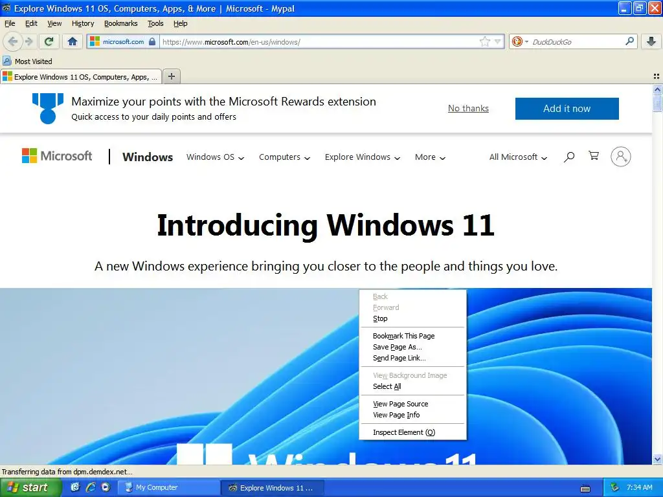Click the scrollbar down arrow
Image resolution: width=663 pixels, height=497 pixels.
pos(657,459)
